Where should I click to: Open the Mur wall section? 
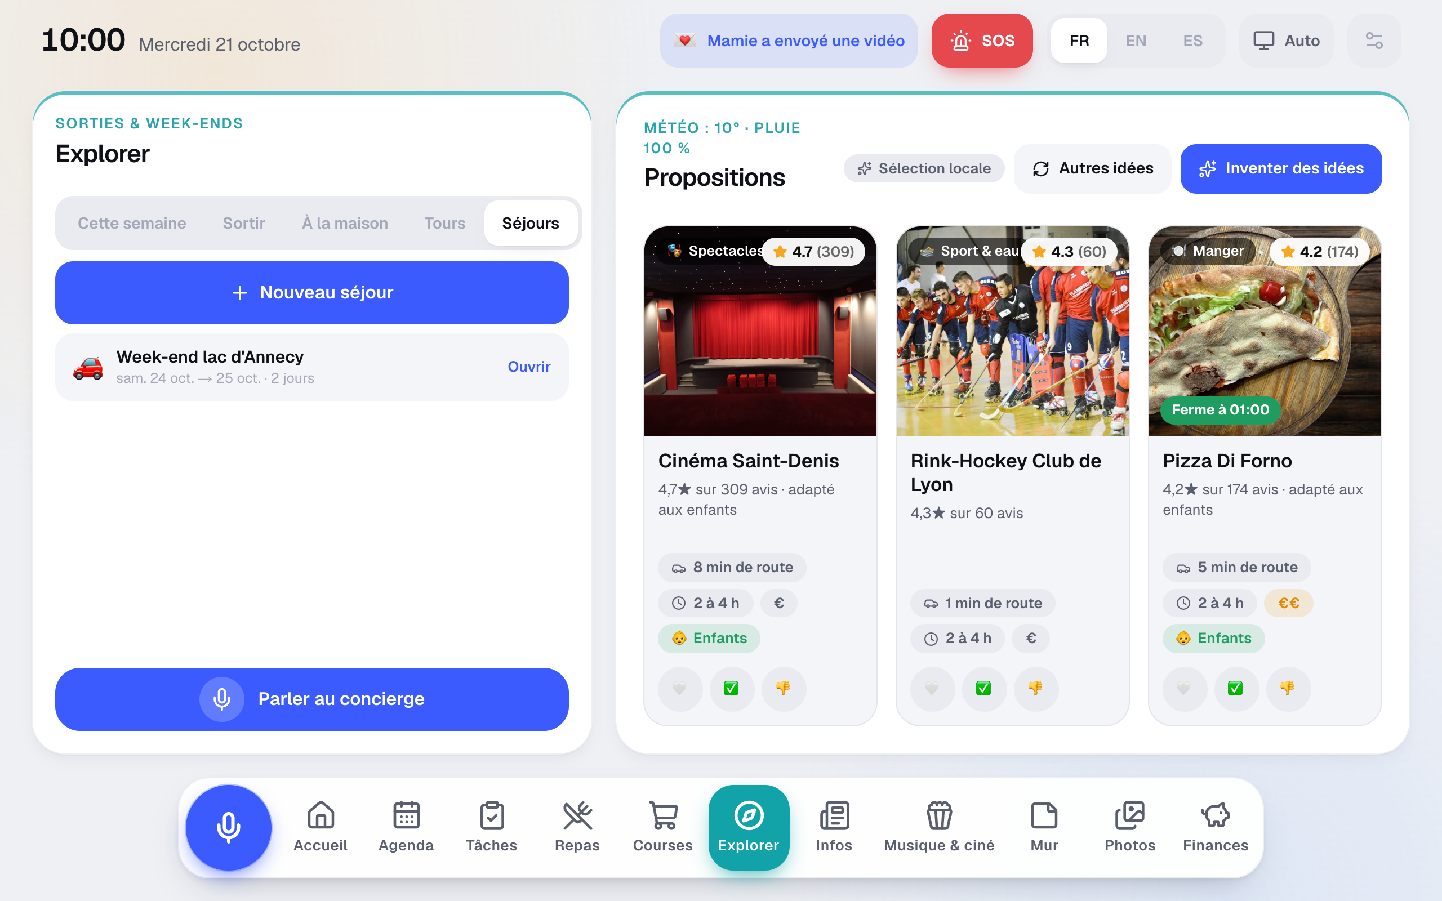1044,827
